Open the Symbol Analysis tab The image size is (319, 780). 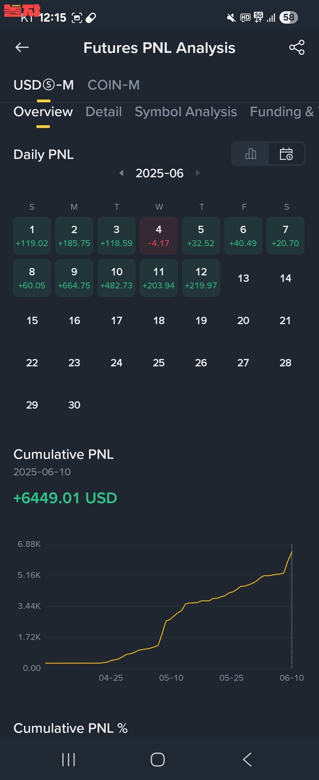185,111
